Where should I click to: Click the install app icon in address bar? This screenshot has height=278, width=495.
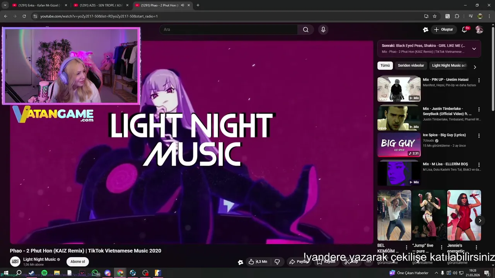click(x=426, y=16)
